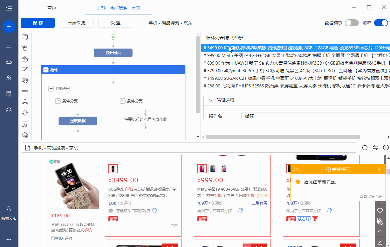
Task: Select list row ¥ 999.00 Meitu 美图T9
Action: pos(296,55)
